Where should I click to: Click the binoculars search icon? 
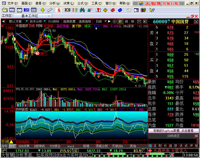[x=82, y=10]
